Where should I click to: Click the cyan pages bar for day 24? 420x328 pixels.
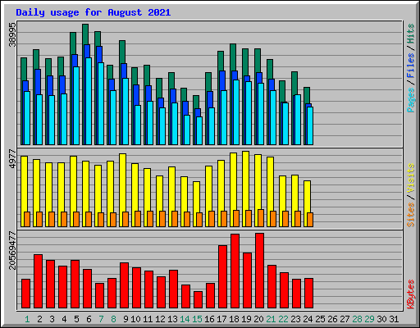pyautogui.click(x=310, y=125)
